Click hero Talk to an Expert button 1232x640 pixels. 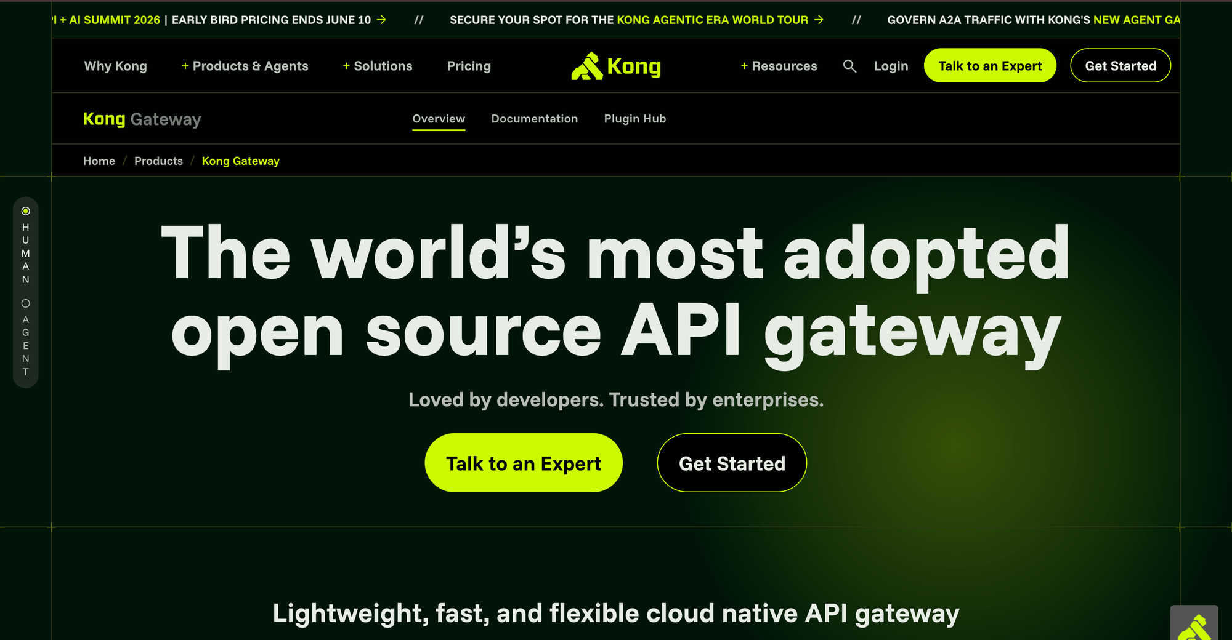(524, 463)
